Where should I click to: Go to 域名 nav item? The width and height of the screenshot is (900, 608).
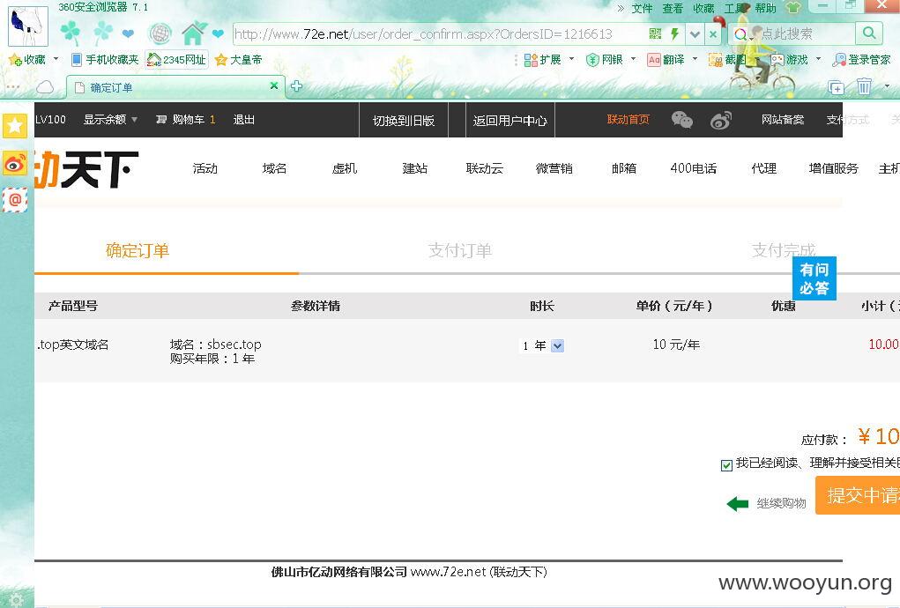(x=274, y=168)
